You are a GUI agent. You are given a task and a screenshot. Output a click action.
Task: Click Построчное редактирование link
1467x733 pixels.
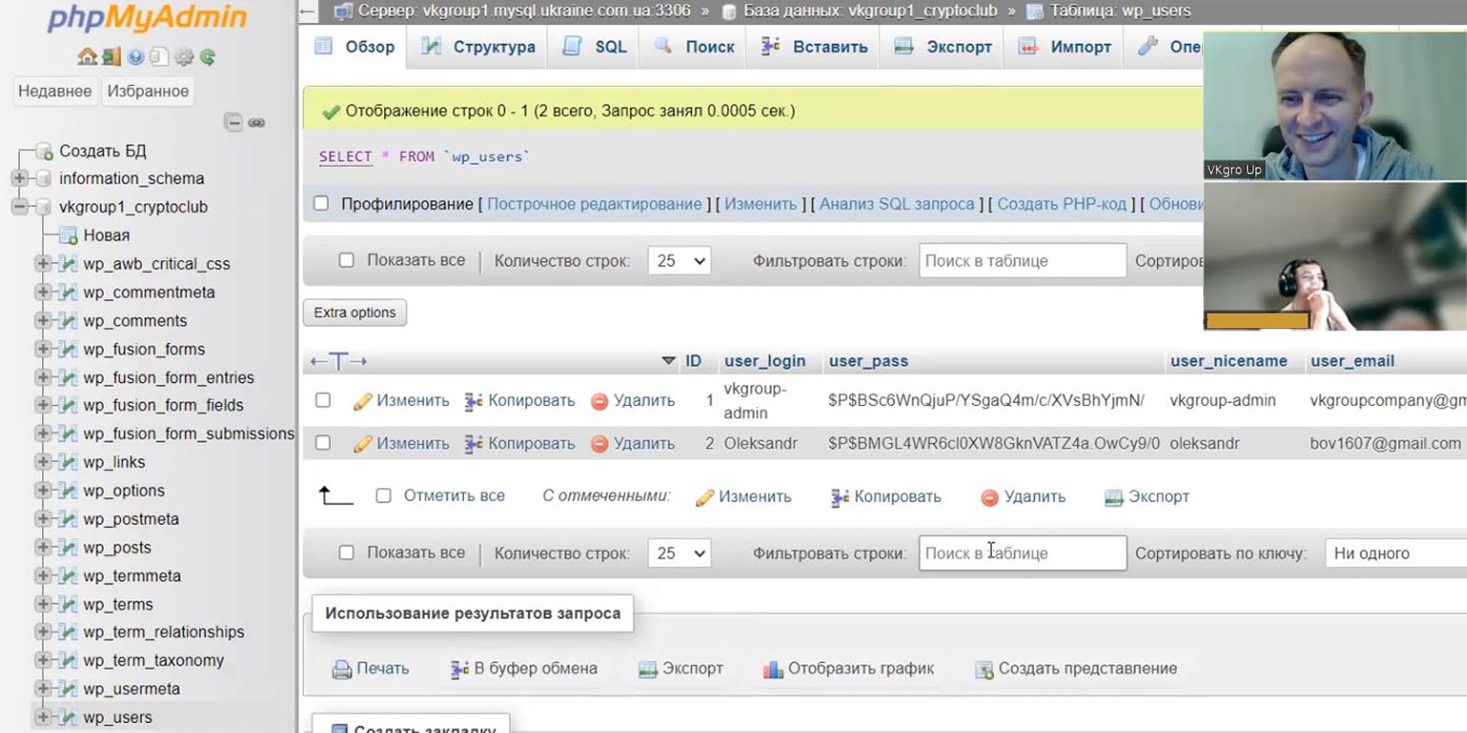click(594, 203)
